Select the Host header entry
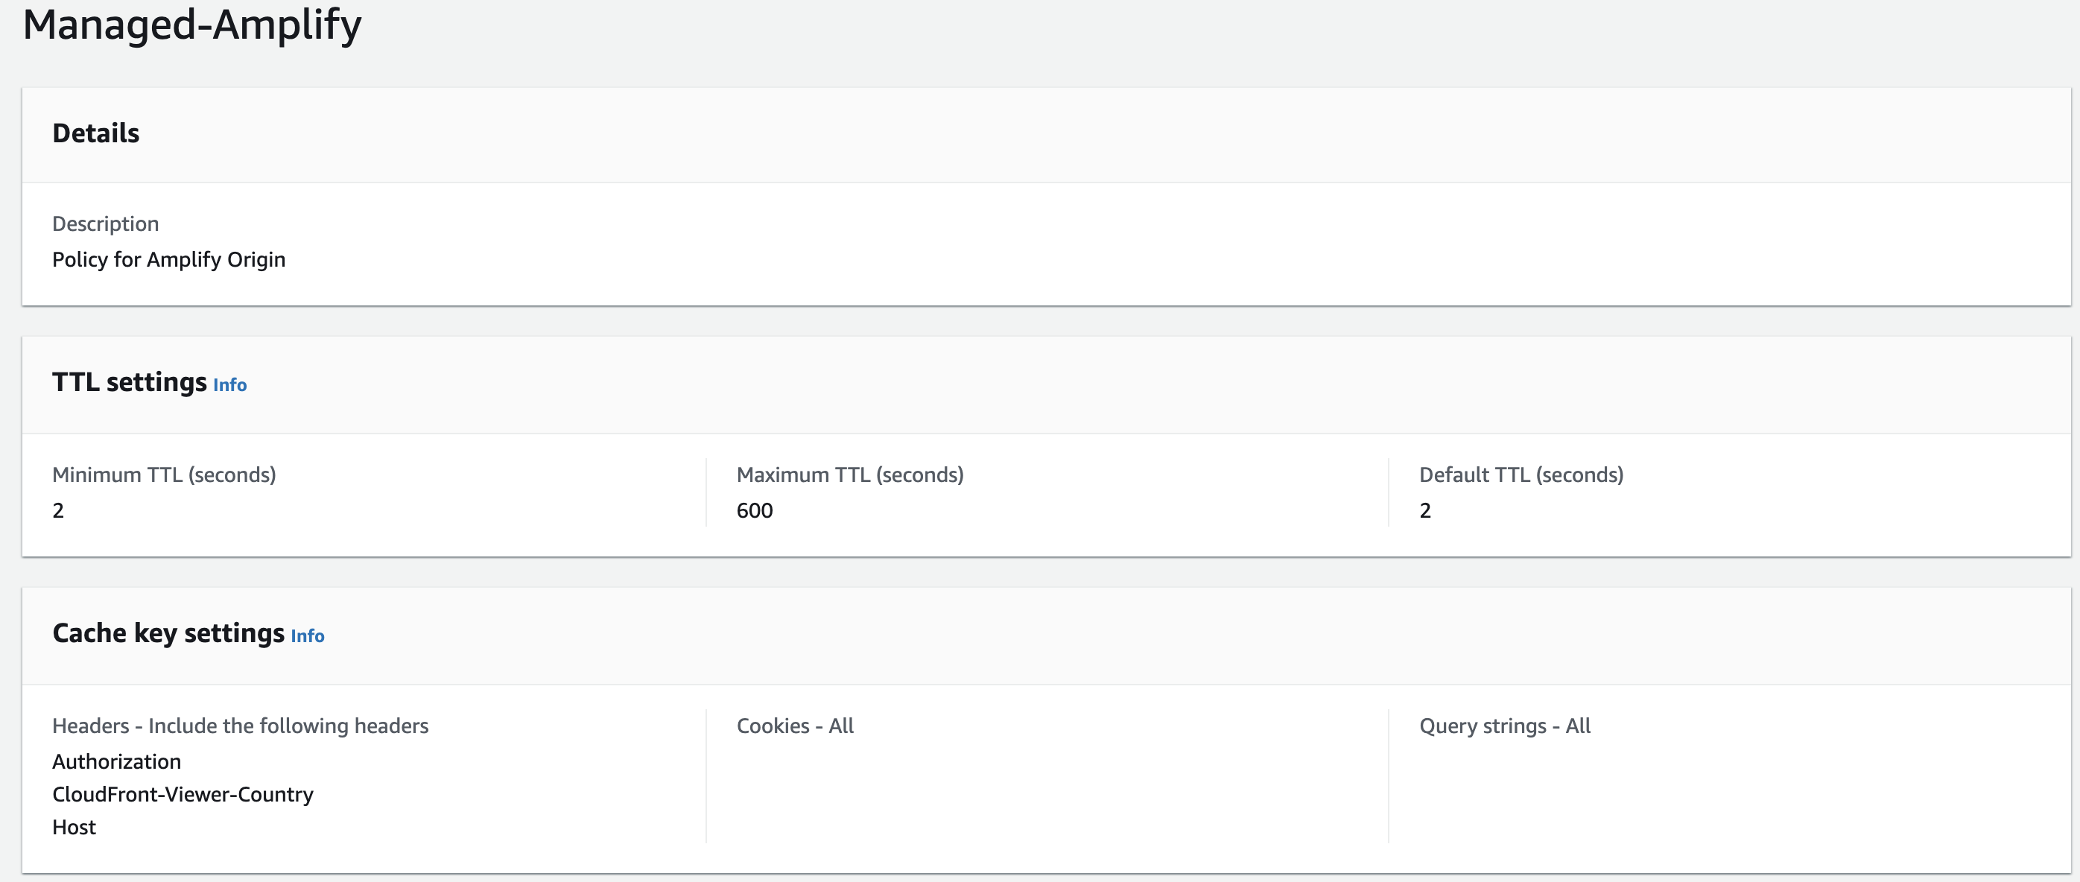The height and width of the screenshot is (882, 2080). (x=74, y=828)
